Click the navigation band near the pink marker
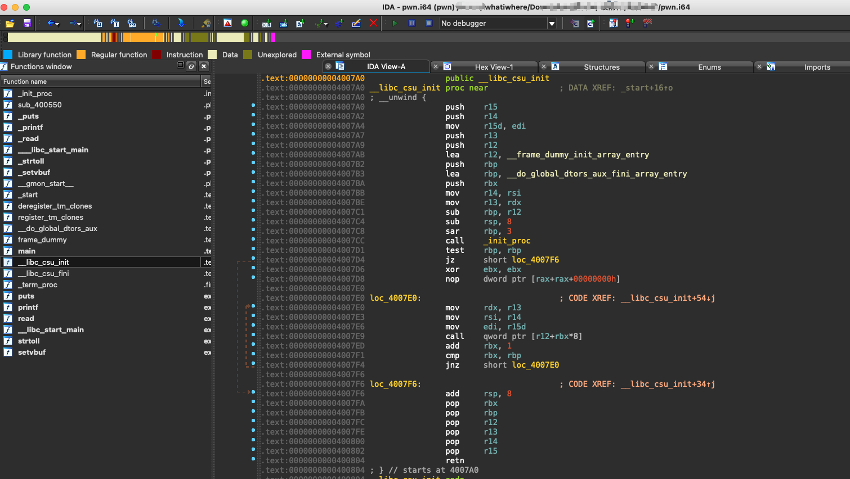 274,37
